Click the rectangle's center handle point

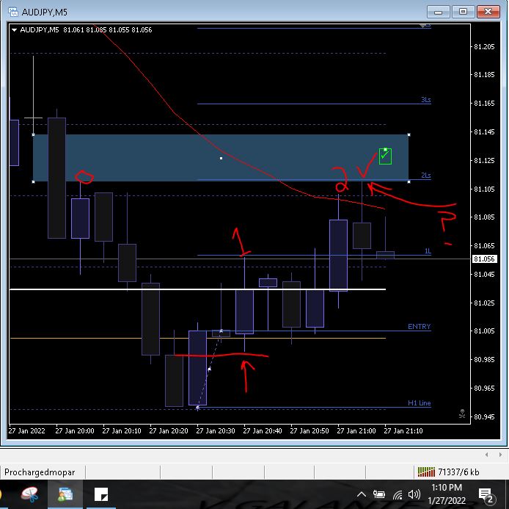point(221,159)
